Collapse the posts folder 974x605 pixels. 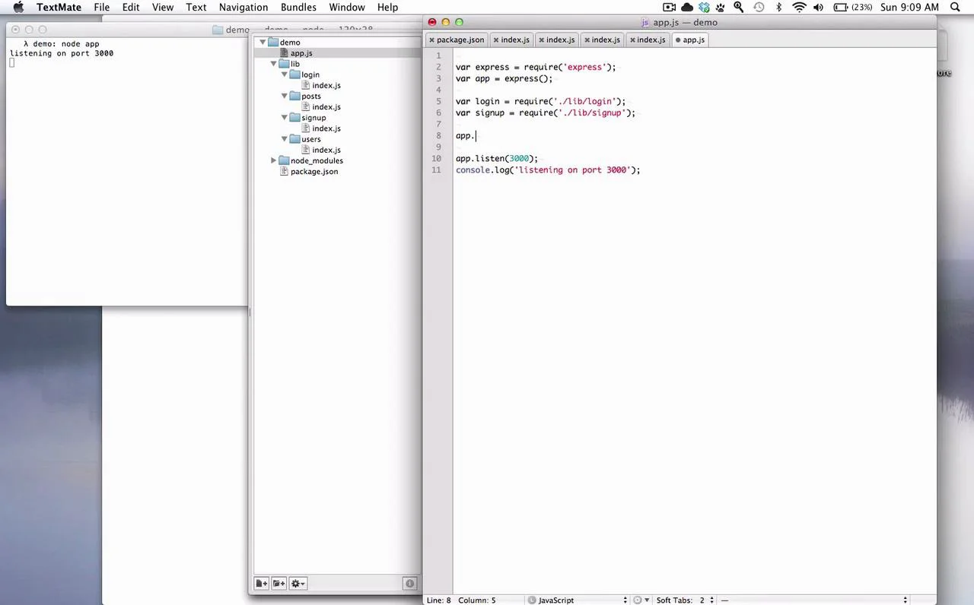point(285,96)
